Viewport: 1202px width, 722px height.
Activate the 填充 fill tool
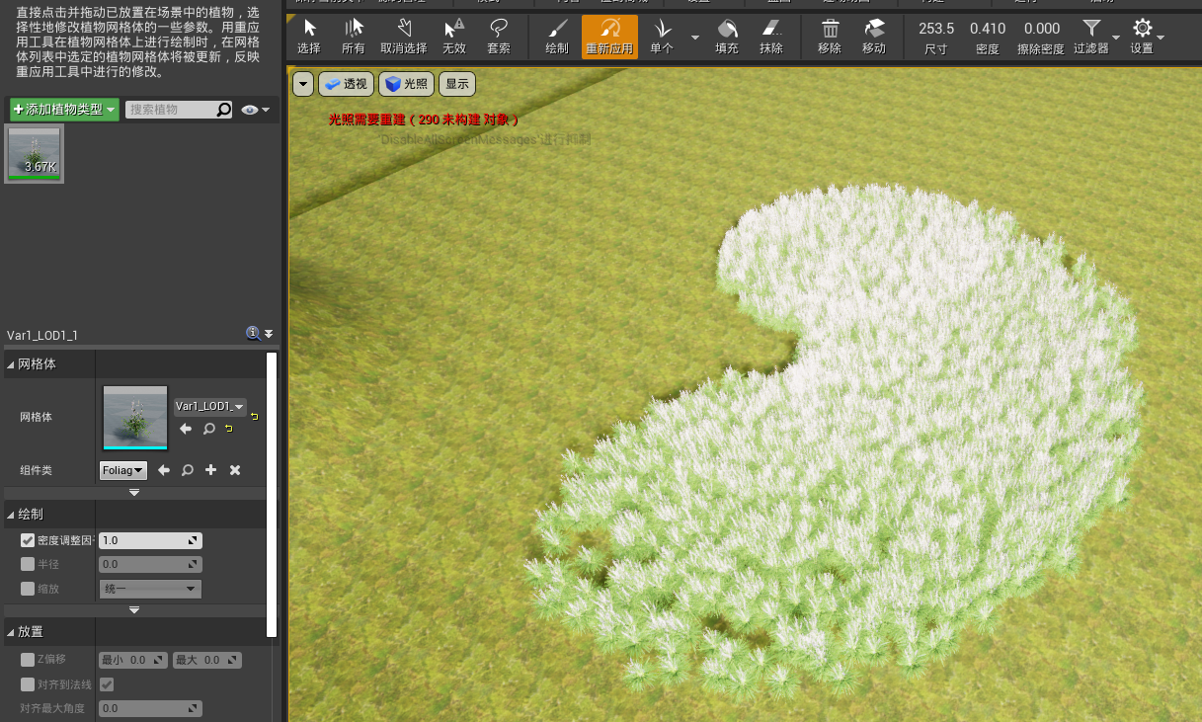tap(727, 37)
